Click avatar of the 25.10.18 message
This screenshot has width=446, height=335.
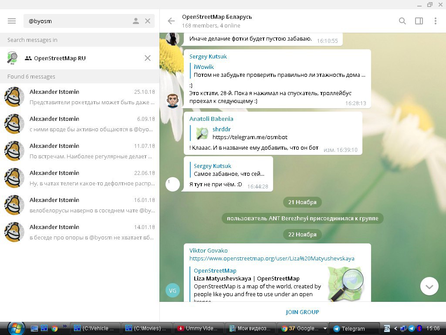pyautogui.click(x=14, y=97)
